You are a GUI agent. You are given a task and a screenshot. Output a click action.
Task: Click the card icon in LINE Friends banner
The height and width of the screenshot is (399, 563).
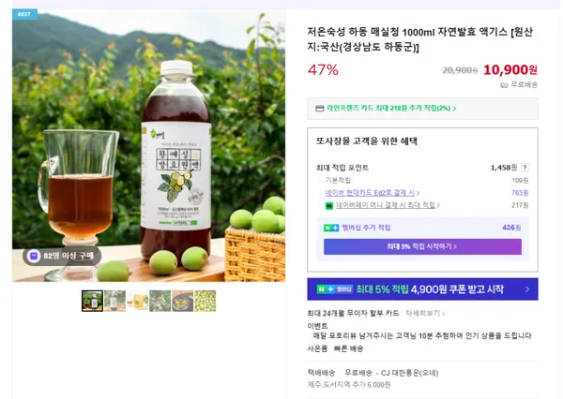click(x=320, y=109)
